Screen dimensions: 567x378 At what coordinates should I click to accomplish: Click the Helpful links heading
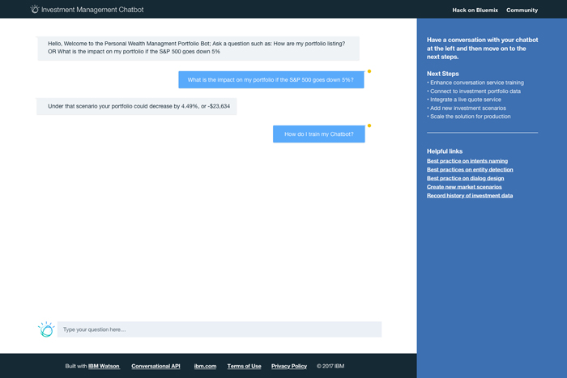(445, 151)
